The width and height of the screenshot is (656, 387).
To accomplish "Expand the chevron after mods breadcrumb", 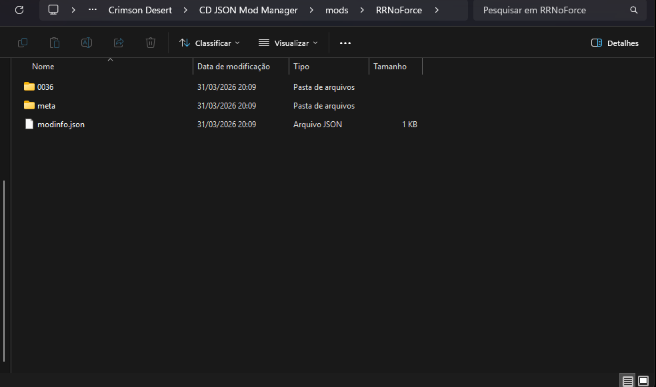I will click(x=362, y=10).
